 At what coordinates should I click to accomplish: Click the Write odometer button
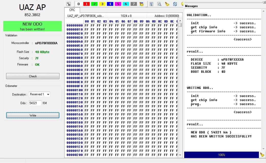tap(33, 115)
